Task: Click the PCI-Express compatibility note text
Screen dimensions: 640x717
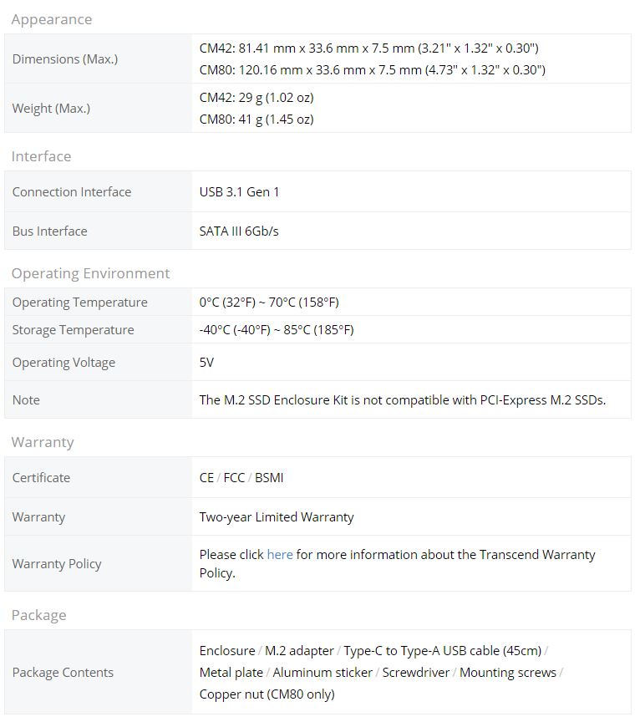Action: (x=402, y=400)
